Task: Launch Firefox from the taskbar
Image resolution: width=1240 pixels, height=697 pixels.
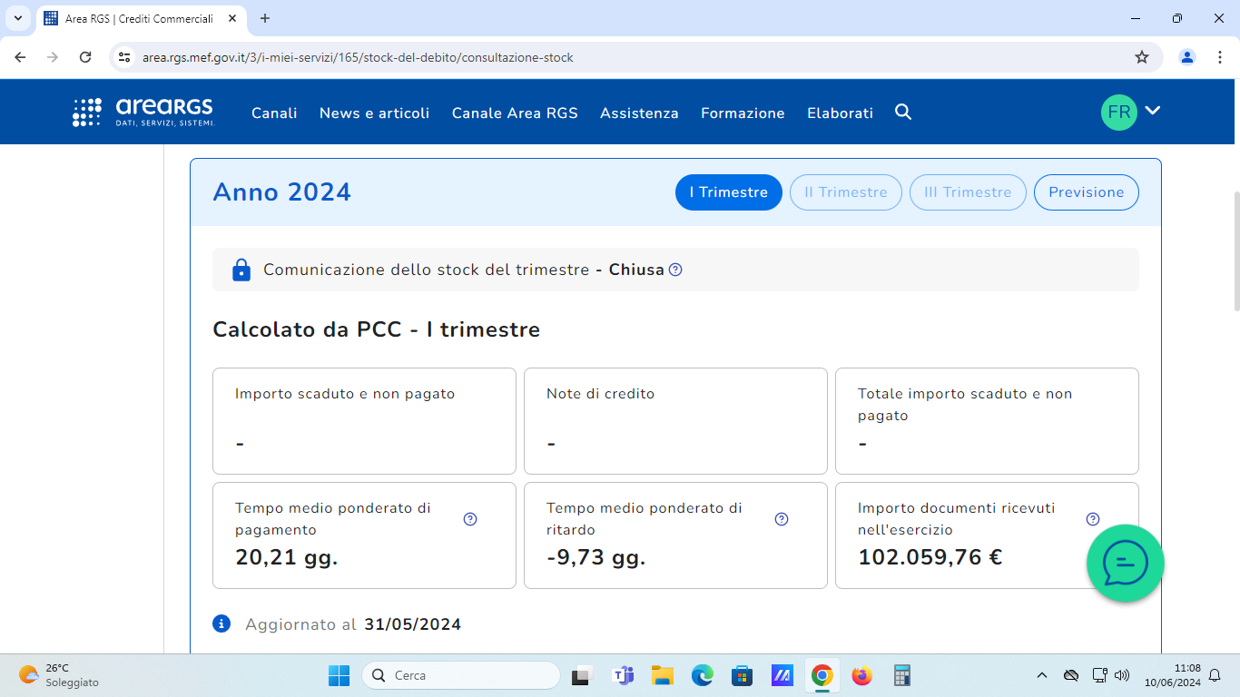Action: coord(861,675)
